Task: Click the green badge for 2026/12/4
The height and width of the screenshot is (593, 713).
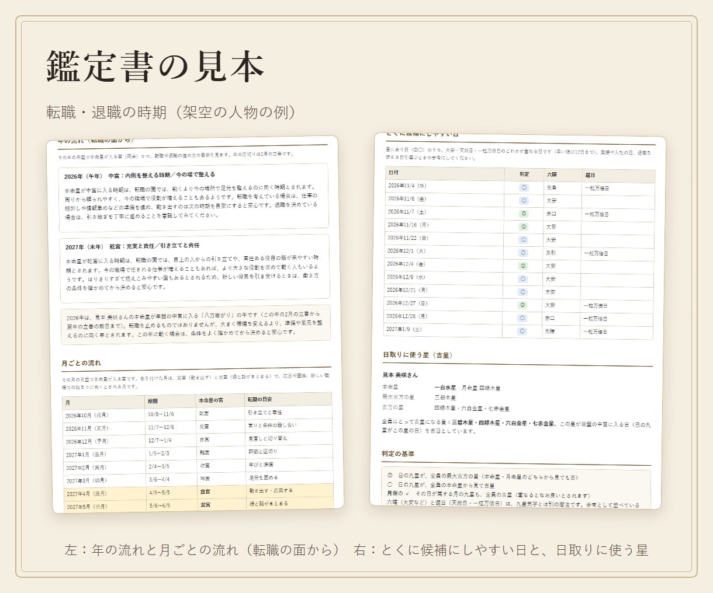Action: (523, 266)
